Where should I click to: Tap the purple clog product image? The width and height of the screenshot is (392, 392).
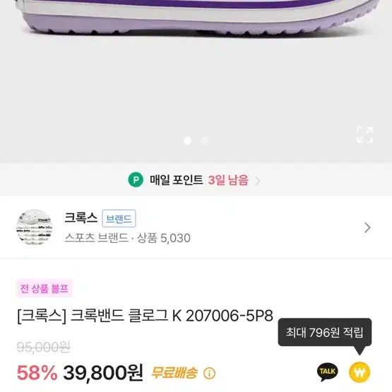(196, 18)
